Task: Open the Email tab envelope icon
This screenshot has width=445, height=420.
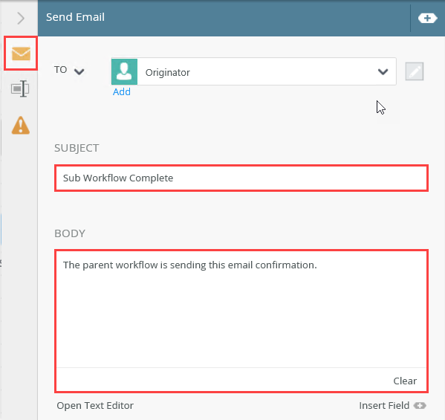Action: point(21,54)
